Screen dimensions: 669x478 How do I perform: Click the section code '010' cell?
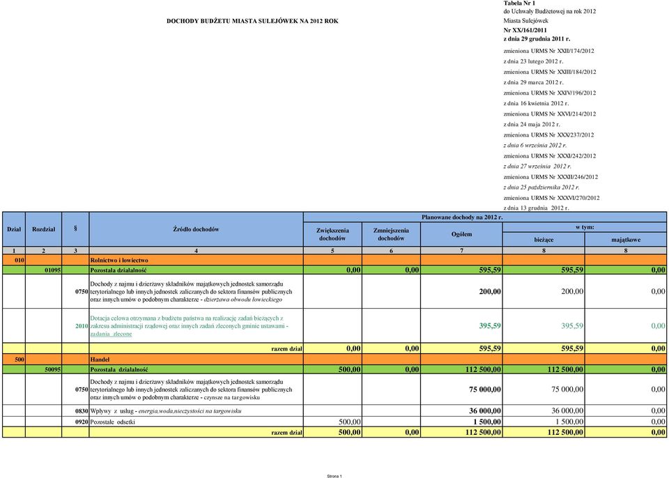pos(14,260)
